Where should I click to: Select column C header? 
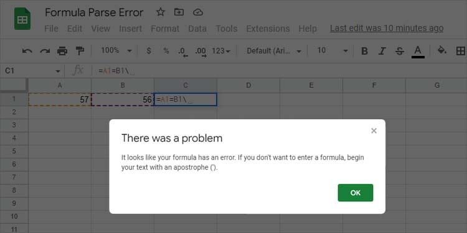pos(186,86)
